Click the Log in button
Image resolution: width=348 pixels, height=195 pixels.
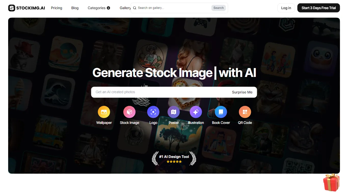pyautogui.click(x=286, y=8)
